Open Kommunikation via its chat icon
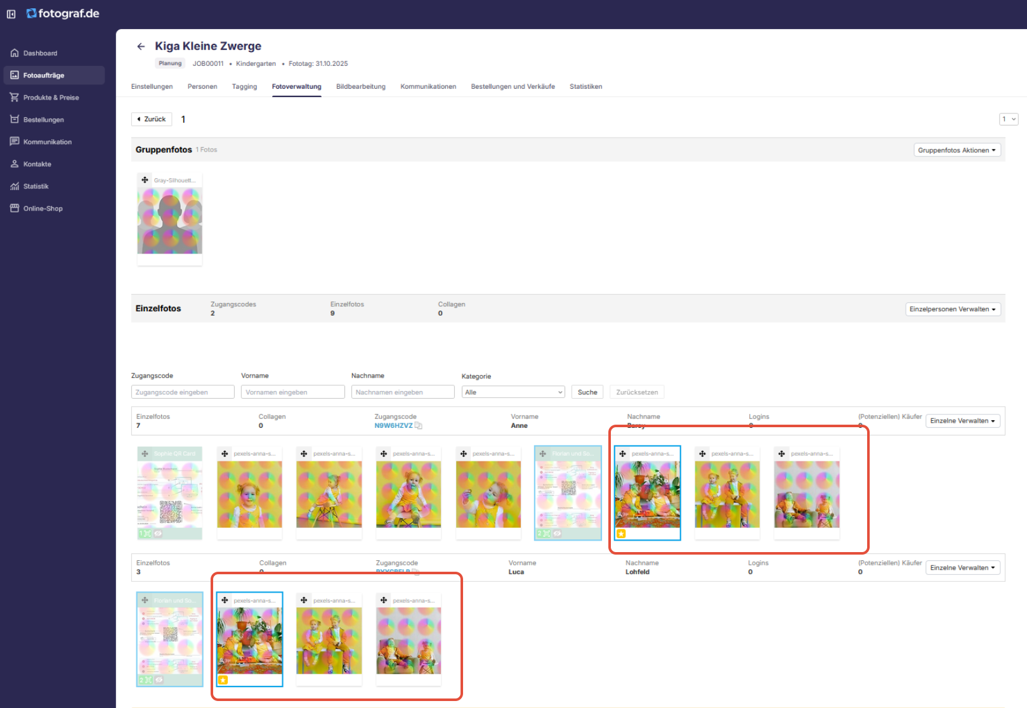 pos(15,142)
